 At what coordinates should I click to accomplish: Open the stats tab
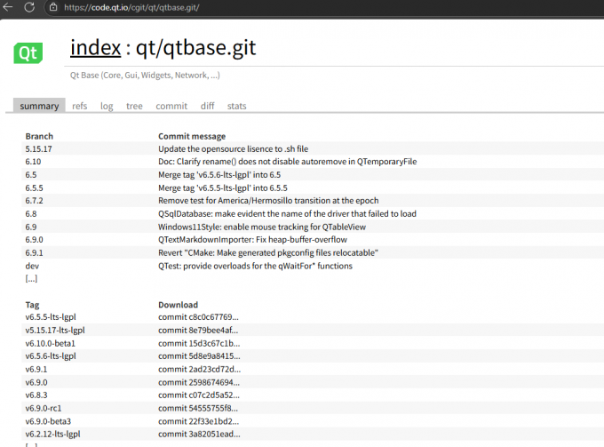pos(236,106)
